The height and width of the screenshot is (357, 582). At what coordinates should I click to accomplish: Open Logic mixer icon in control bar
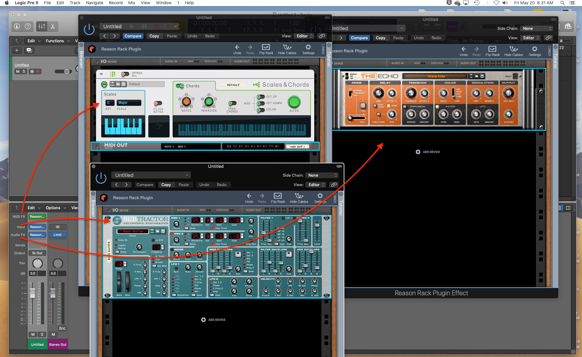click(42, 26)
